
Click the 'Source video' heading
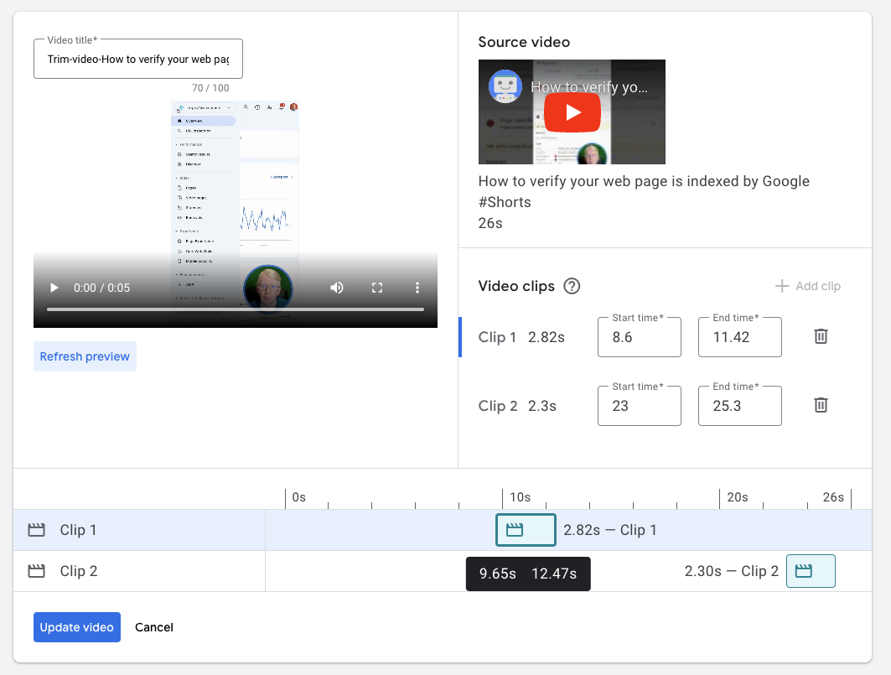(524, 42)
